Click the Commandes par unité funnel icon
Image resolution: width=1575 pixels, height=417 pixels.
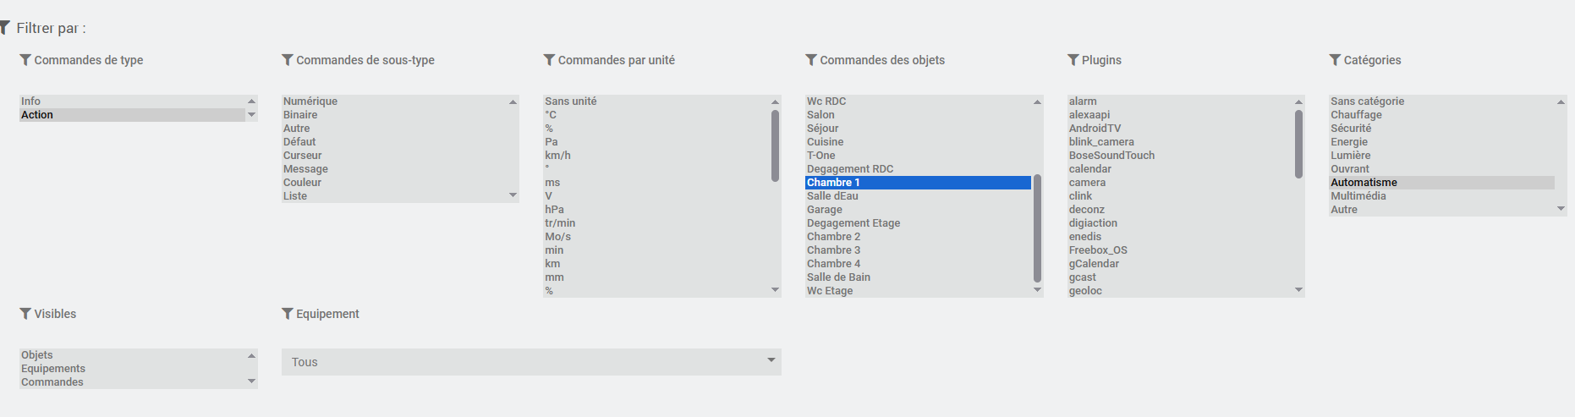(x=549, y=60)
